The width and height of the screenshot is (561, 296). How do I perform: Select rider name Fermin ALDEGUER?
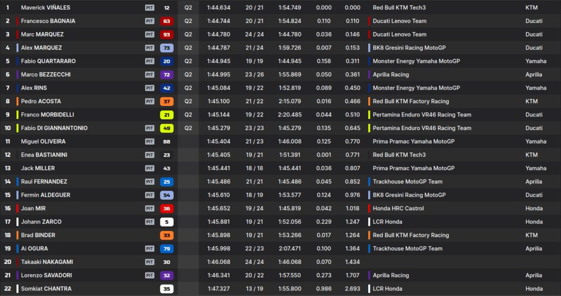pyautogui.click(x=45, y=195)
